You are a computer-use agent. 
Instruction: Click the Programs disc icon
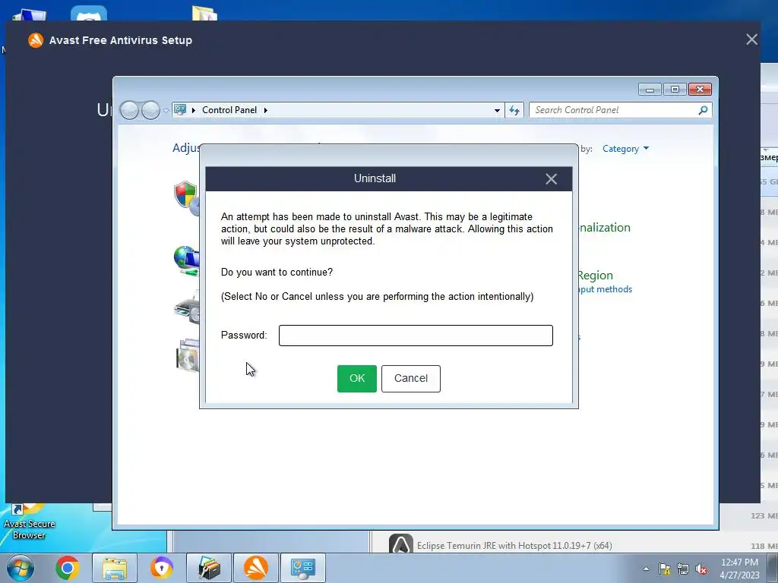[188, 355]
